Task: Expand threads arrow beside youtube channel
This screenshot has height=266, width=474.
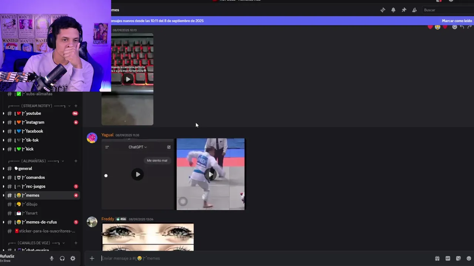Action: click(3, 113)
